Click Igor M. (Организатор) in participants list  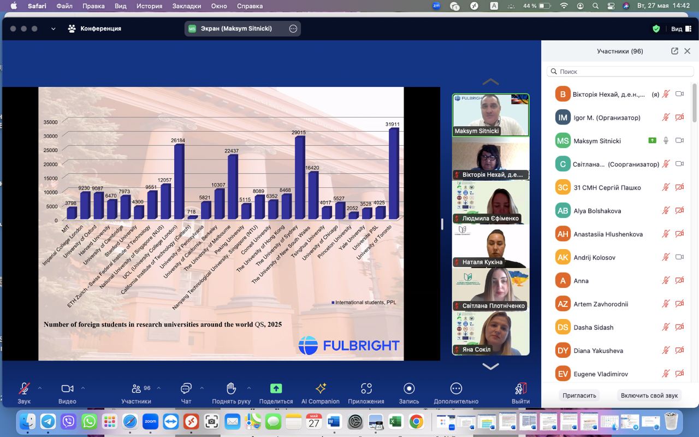(620, 117)
